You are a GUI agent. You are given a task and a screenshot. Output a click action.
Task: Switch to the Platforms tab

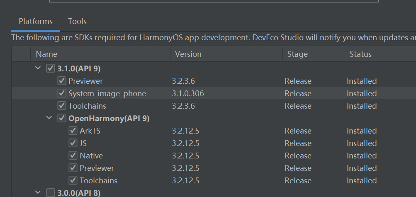coord(36,22)
